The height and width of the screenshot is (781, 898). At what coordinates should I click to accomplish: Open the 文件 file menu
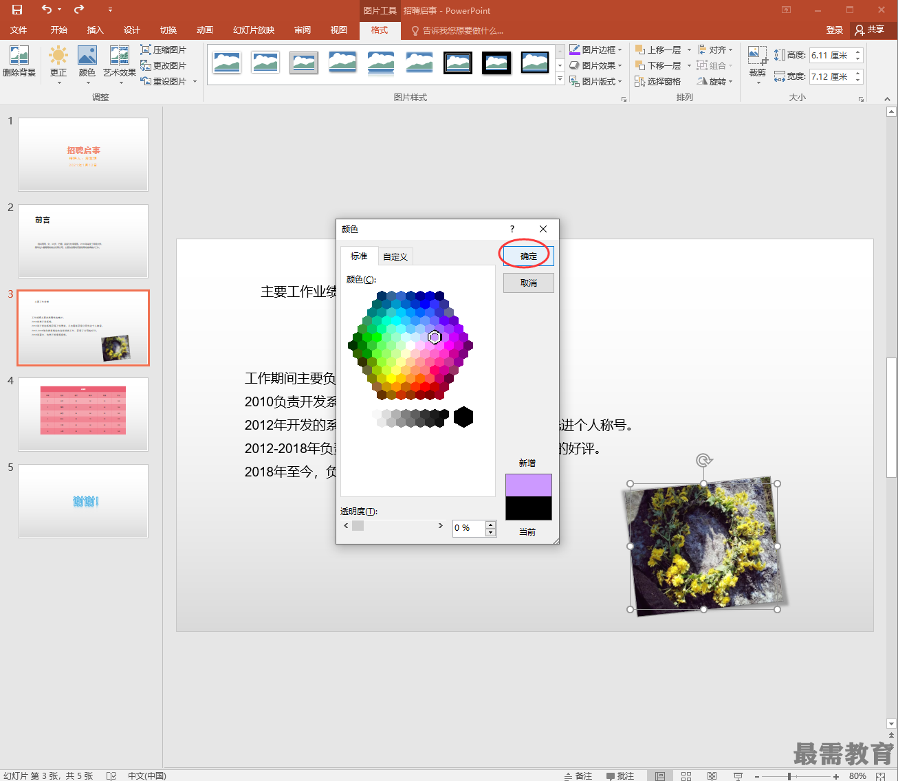[19, 30]
